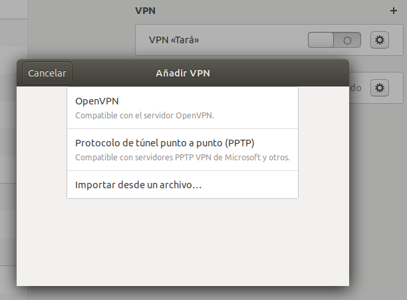Click the Añadir VPN dialog title
The height and width of the screenshot is (300, 407).
tap(182, 73)
